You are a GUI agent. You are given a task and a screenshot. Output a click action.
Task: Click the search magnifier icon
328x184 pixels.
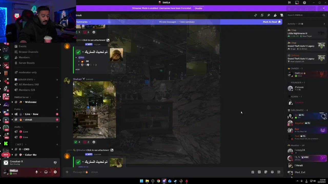[x=324, y=15]
